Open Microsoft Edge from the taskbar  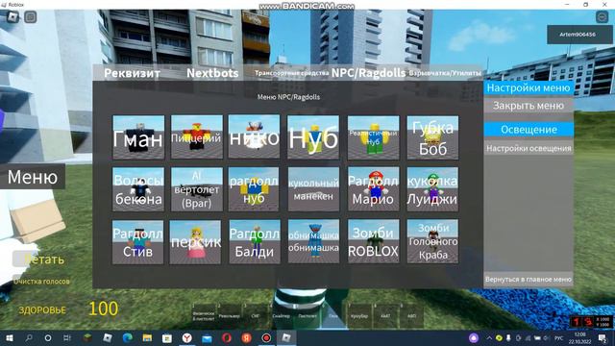pyautogui.click(x=128, y=337)
